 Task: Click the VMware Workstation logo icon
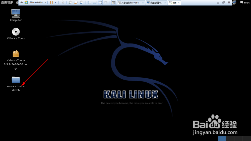pos(26,3)
